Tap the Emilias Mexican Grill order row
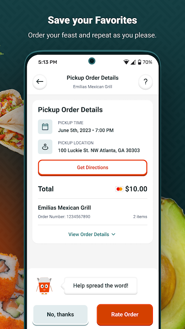Image resolution: width=185 pixels, height=329 pixels. click(92, 212)
